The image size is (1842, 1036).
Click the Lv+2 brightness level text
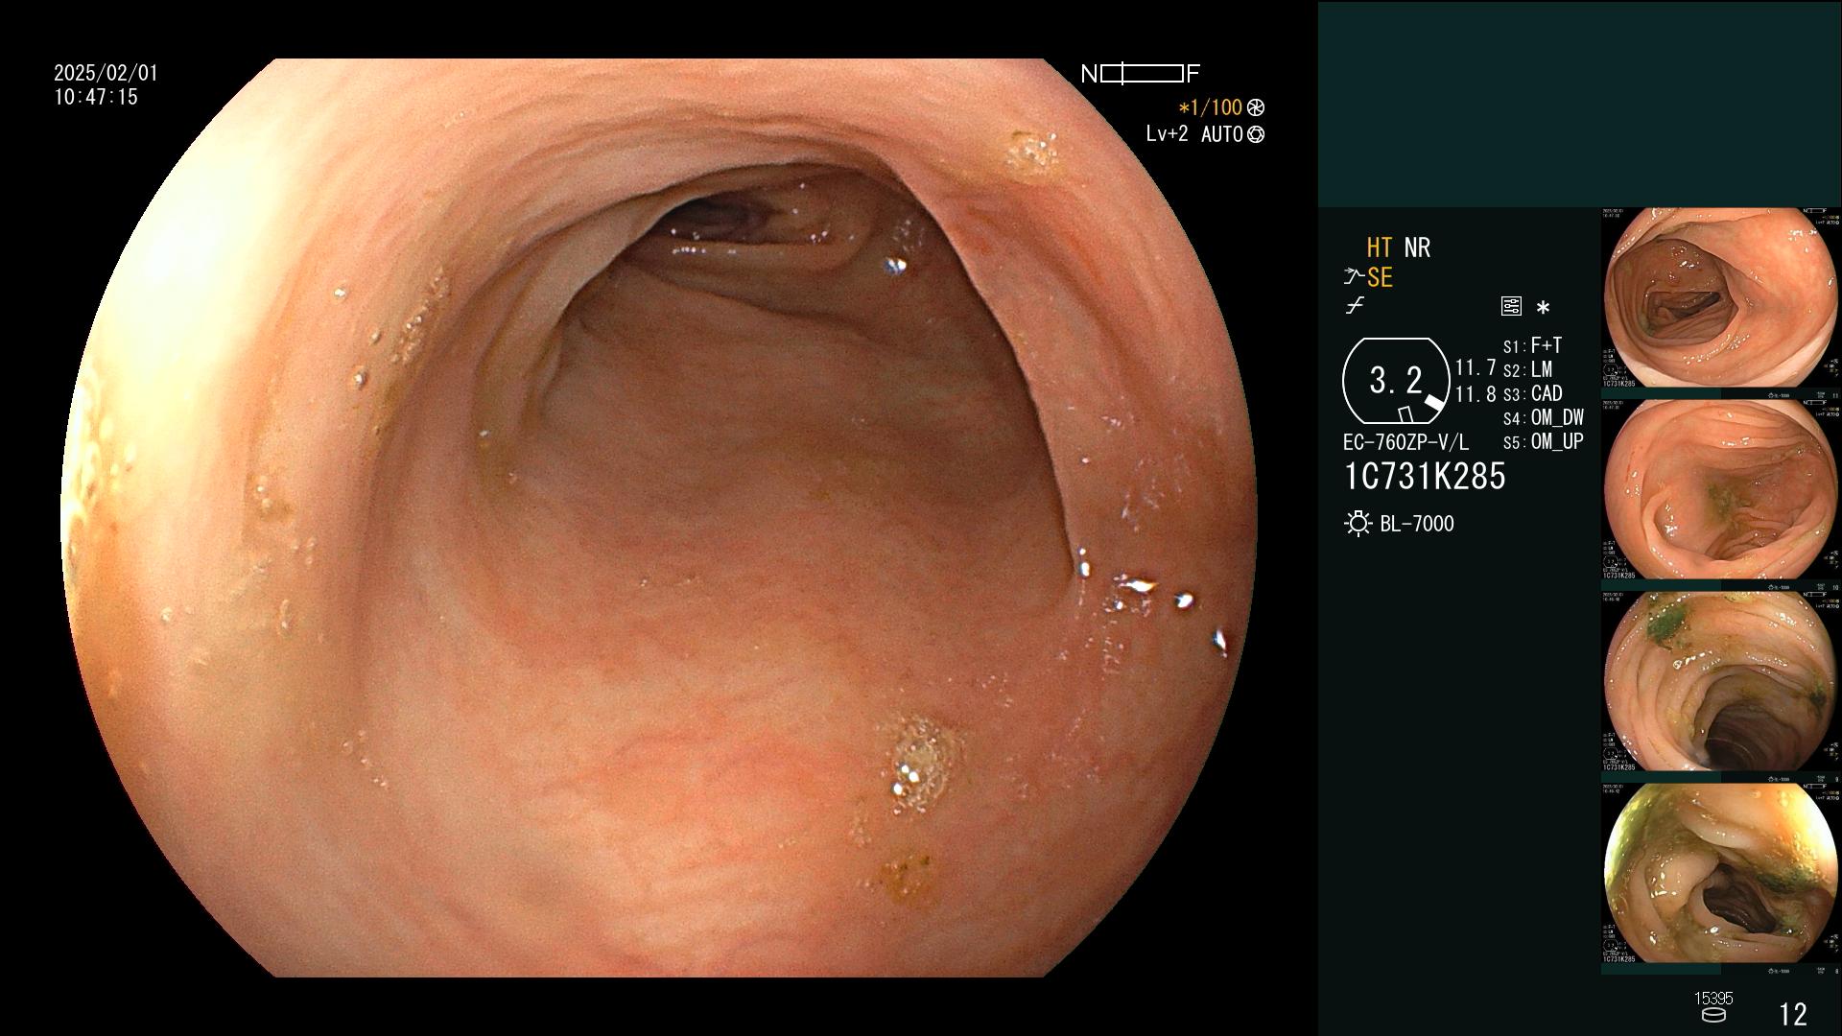pos(1167,134)
